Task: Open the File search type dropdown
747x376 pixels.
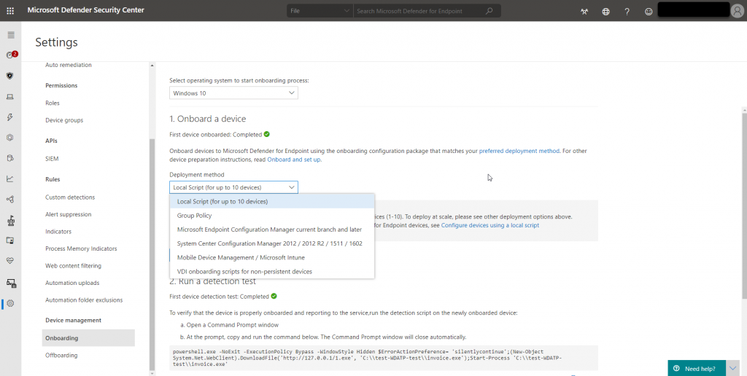Action: pos(320,10)
